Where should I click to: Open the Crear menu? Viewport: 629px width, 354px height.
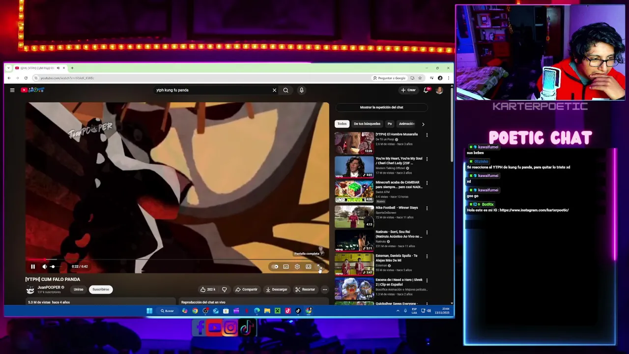point(408,90)
